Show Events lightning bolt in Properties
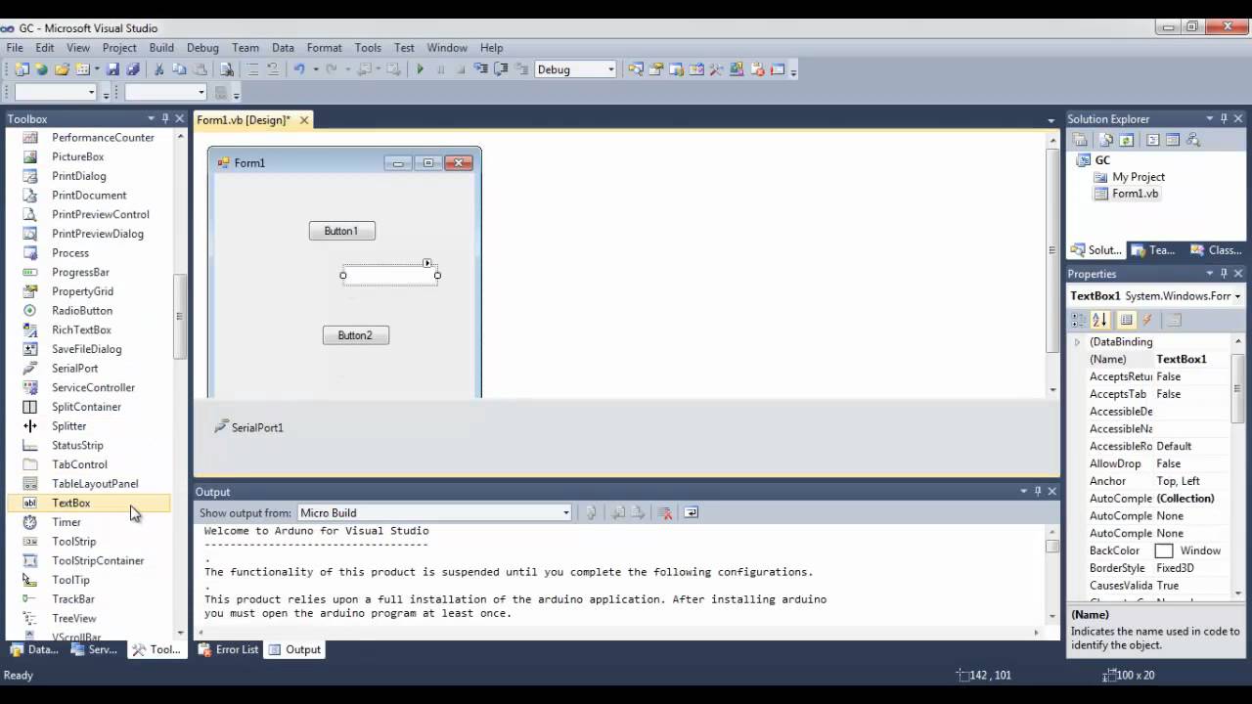Viewport: 1252px width, 704px height. (x=1147, y=320)
